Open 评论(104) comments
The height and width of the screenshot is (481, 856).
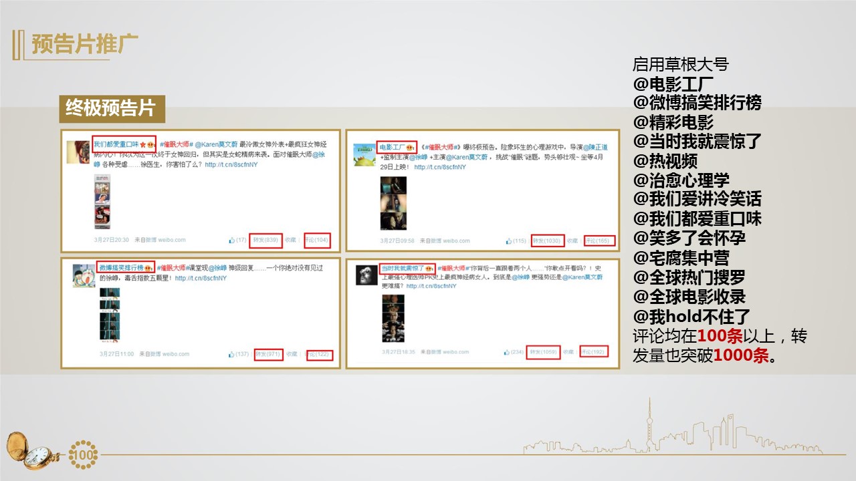click(x=317, y=240)
